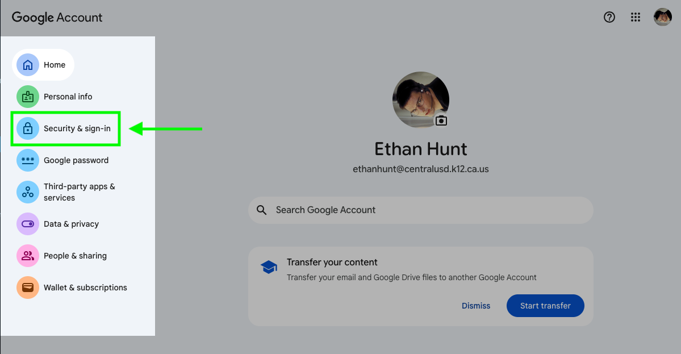Click the Google Account logo
This screenshot has height=354, width=681.
pos(57,18)
